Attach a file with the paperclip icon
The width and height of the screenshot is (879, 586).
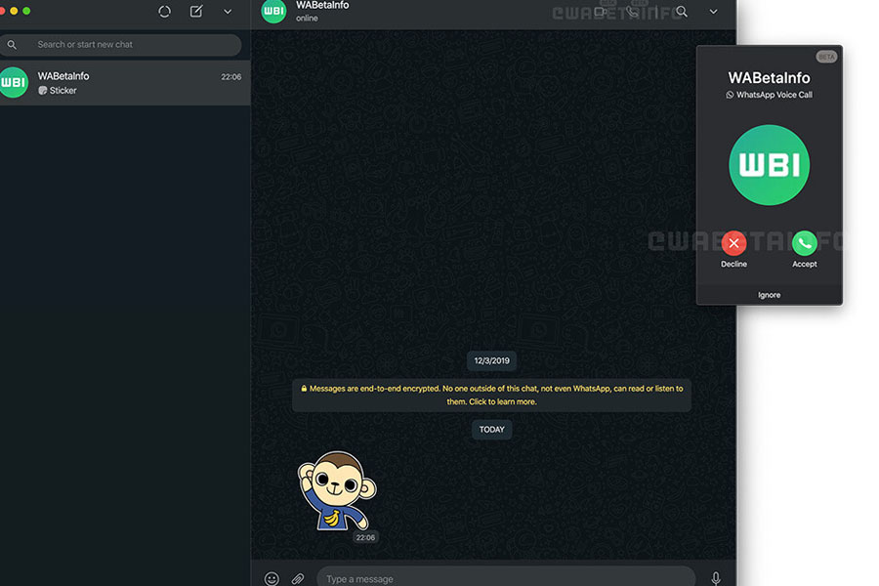298,579
